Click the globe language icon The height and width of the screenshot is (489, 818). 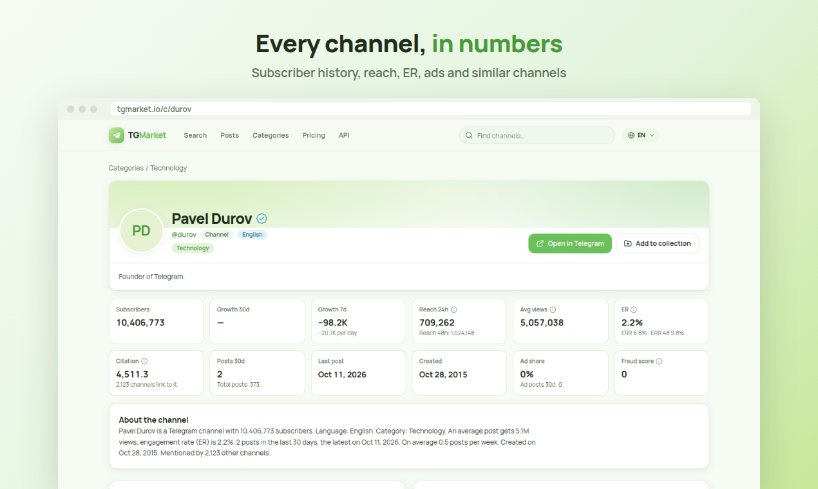(x=630, y=135)
